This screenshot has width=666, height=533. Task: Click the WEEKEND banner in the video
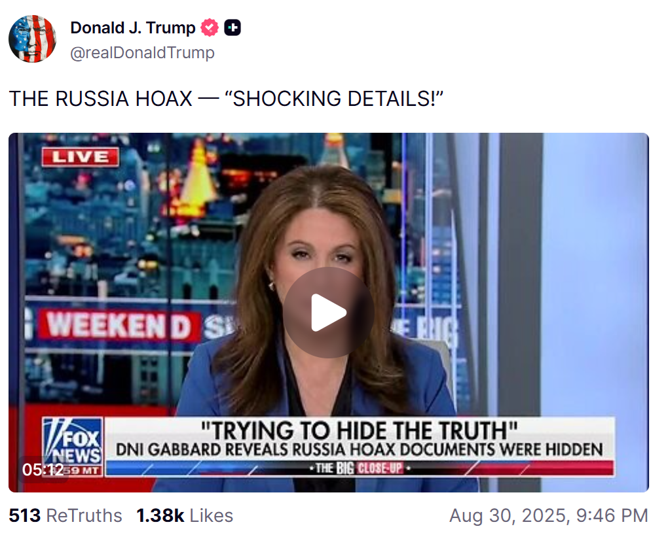[x=119, y=326]
